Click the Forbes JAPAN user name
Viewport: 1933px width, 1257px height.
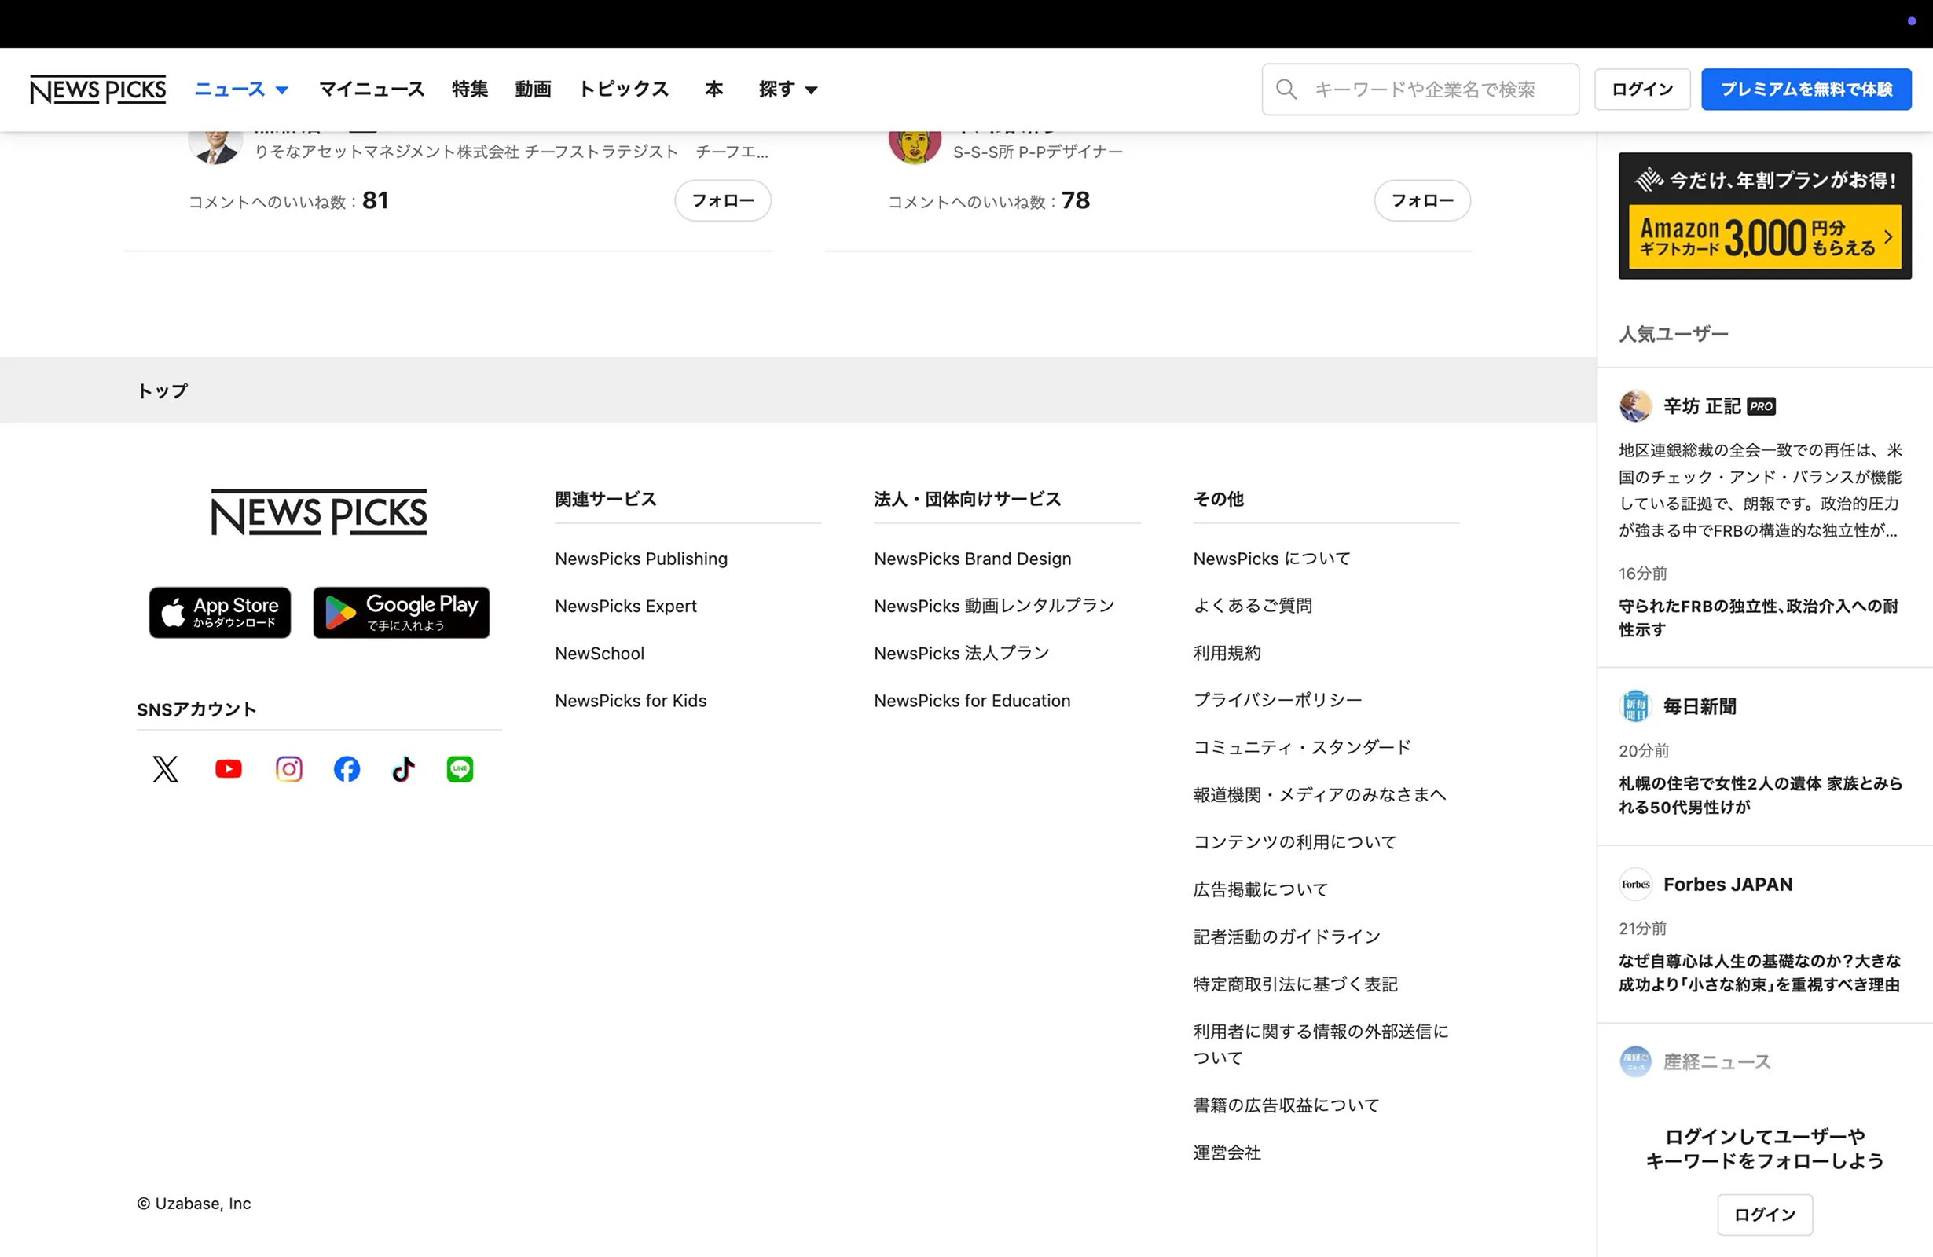1727,884
